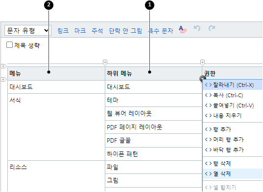This screenshot has height=192, width=263.
Task: Click the redo arrow icon
Action: click(x=212, y=28)
